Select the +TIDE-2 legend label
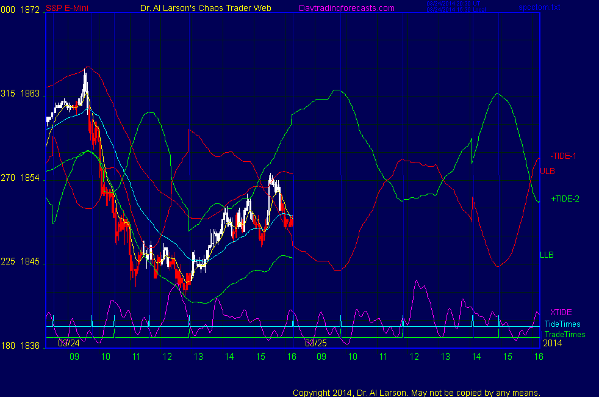Image resolution: width=599 pixels, height=397 pixels. tap(565, 199)
